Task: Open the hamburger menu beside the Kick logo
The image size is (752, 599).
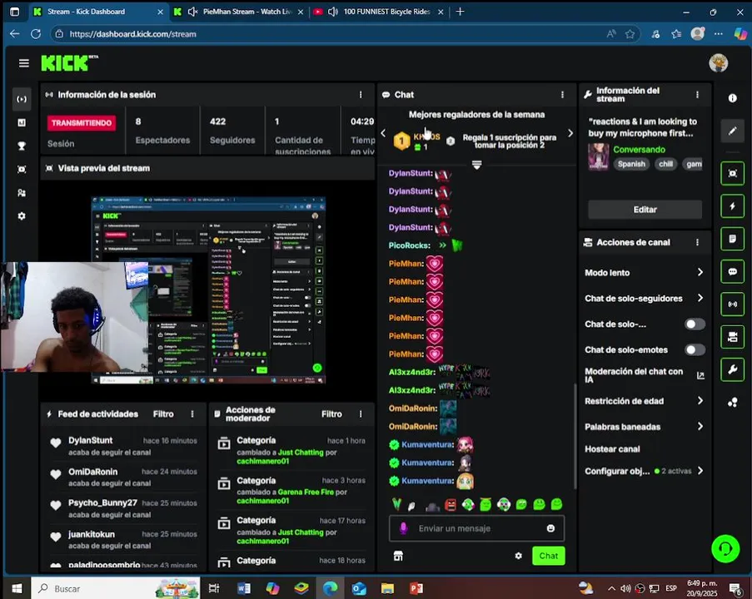Action: coord(24,63)
